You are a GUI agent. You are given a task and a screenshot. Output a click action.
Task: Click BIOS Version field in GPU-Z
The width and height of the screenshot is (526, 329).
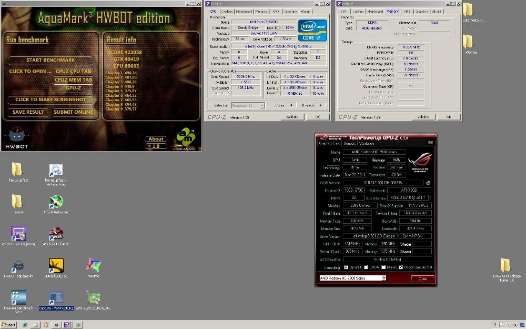coord(383,183)
